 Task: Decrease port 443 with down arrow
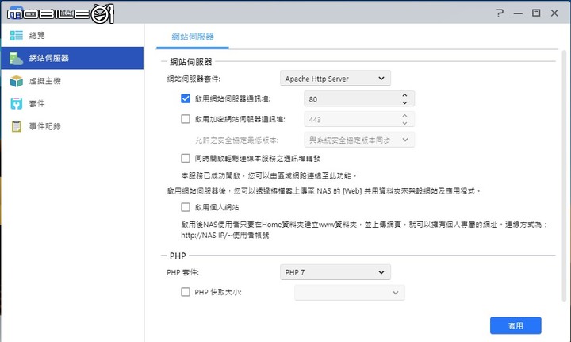404,123
